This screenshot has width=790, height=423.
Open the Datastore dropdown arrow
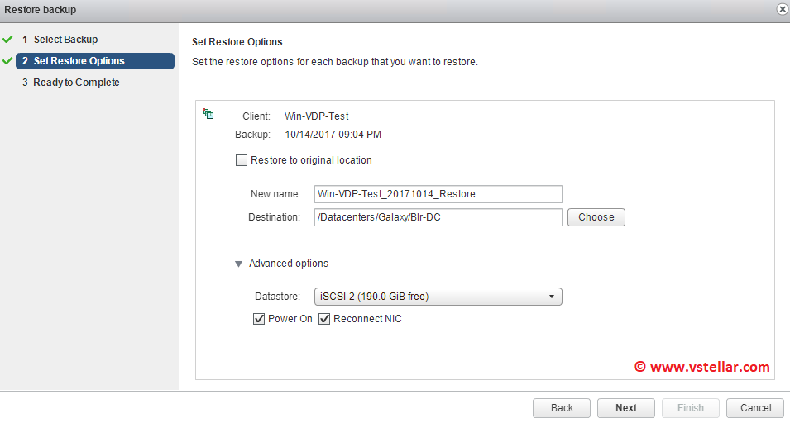(552, 297)
